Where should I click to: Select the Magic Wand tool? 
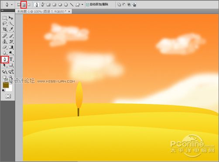(11, 24)
